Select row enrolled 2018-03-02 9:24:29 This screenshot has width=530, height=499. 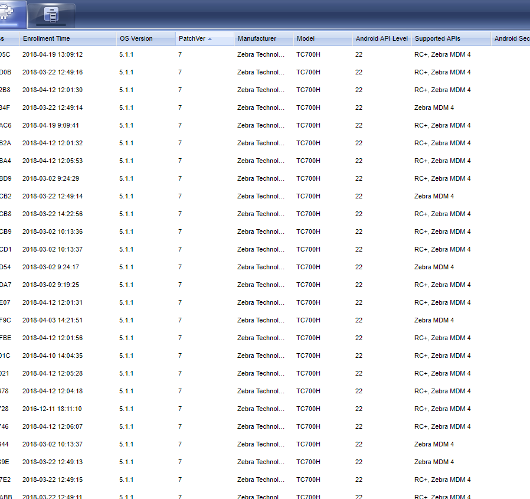click(51, 178)
